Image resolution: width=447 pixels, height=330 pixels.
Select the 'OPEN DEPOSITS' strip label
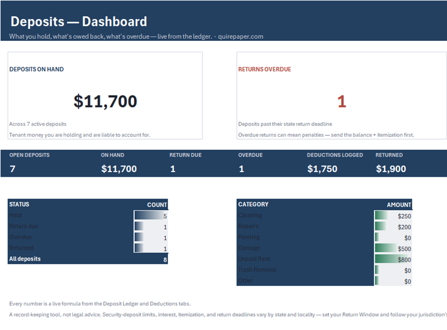click(x=29, y=155)
